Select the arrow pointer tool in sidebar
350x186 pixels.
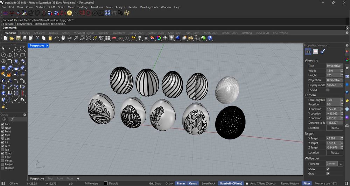click(x=3, y=48)
